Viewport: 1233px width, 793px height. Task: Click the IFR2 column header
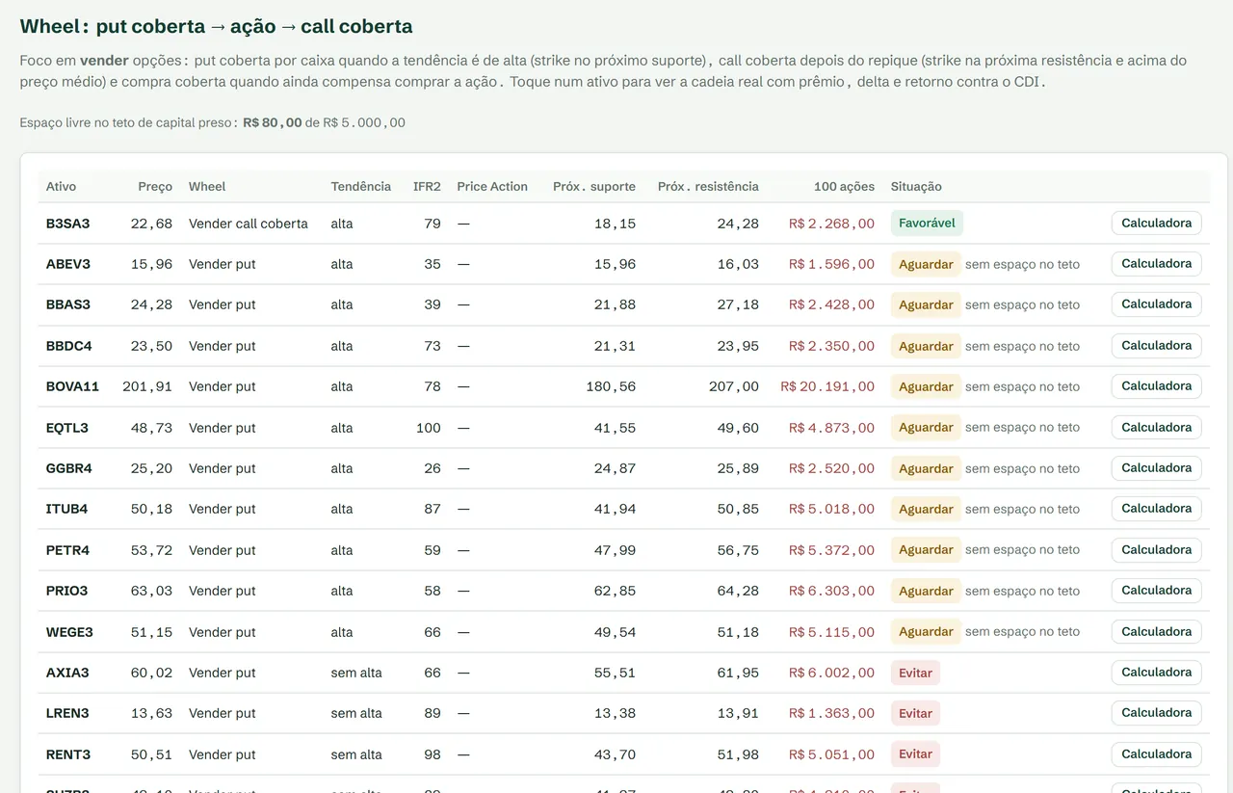pyautogui.click(x=427, y=187)
